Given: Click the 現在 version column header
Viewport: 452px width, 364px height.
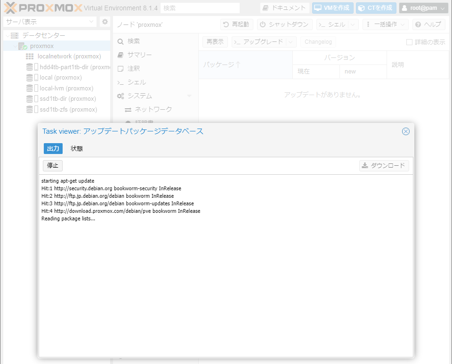Looking at the screenshot, I should [x=316, y=72].
